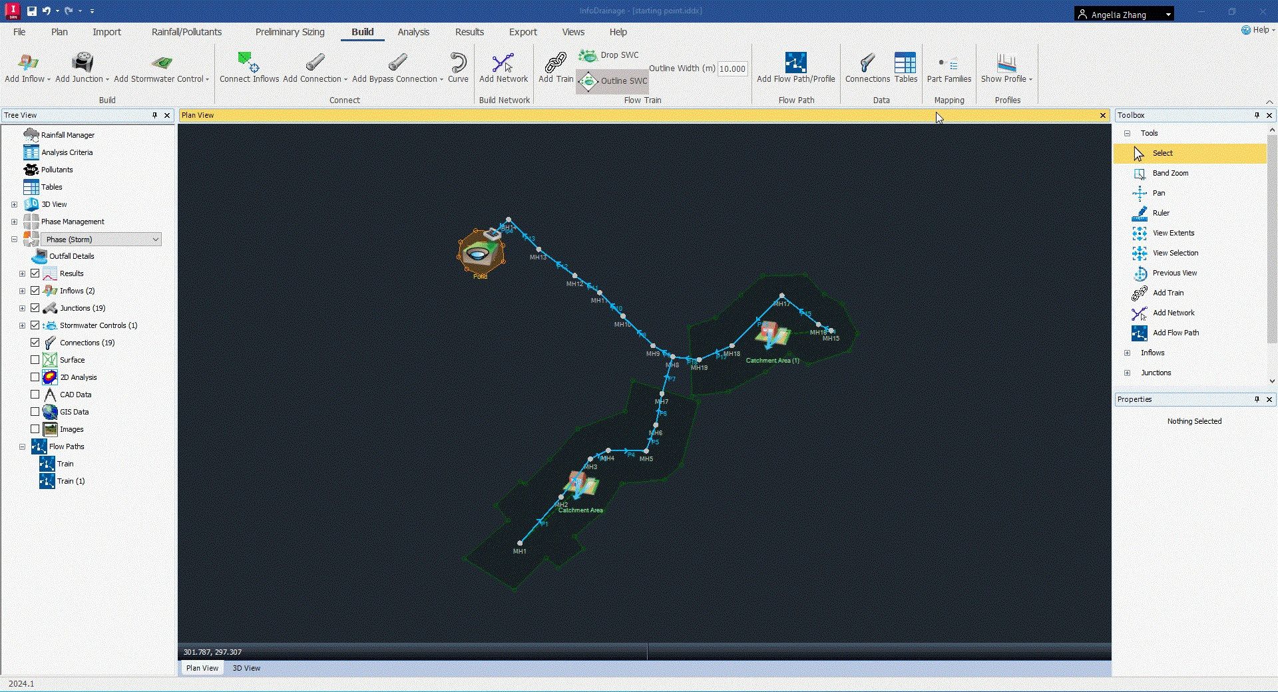1278x692 pixels.
Task: Expand the Inflows section in Toolbox
Action: click(1127, 353)
